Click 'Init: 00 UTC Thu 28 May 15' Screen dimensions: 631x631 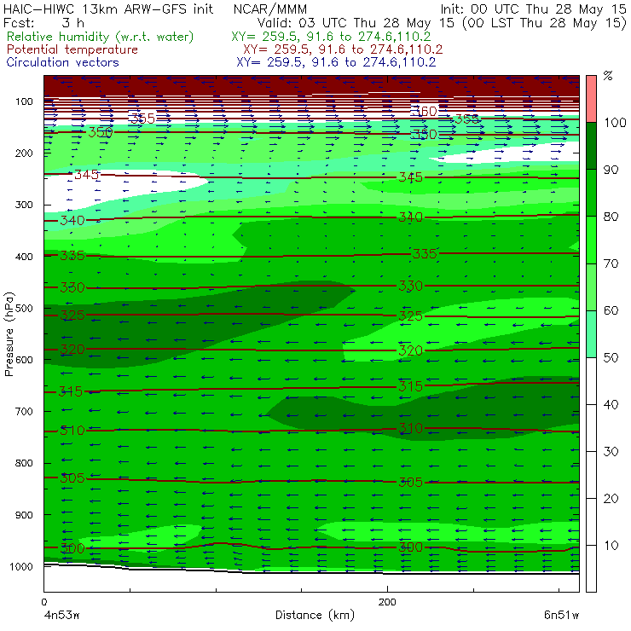(533, 9)
